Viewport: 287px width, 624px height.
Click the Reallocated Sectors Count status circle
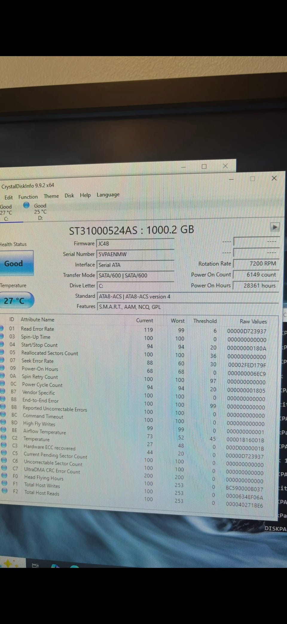1,352
